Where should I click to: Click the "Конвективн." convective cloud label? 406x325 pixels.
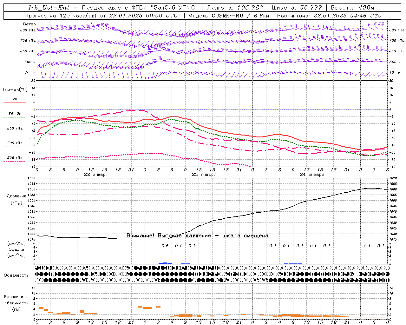point(16,297)
